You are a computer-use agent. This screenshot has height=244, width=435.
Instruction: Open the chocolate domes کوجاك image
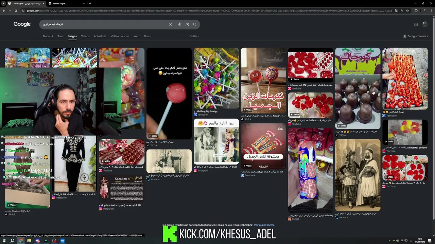(x=358, y=88)
